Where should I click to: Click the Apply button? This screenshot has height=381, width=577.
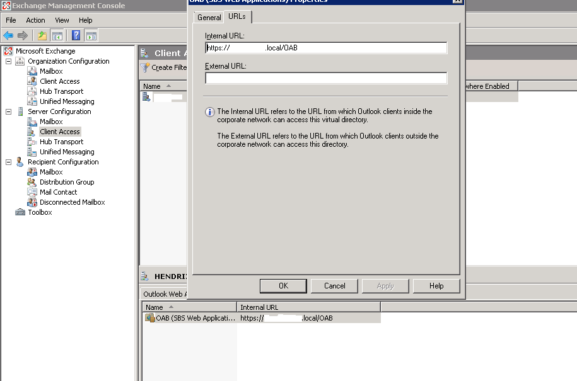[x=385, y=286]
